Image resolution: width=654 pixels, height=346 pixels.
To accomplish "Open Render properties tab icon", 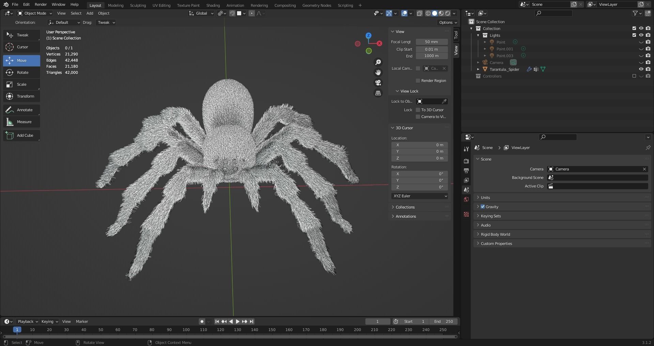I will pos(466,161).
